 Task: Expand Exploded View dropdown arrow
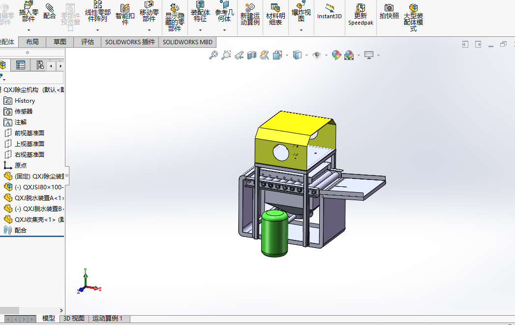point(301,30)
